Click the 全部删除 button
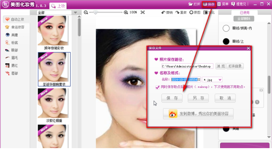This screenshot has width=272, height=154. [x=244, y=19]
